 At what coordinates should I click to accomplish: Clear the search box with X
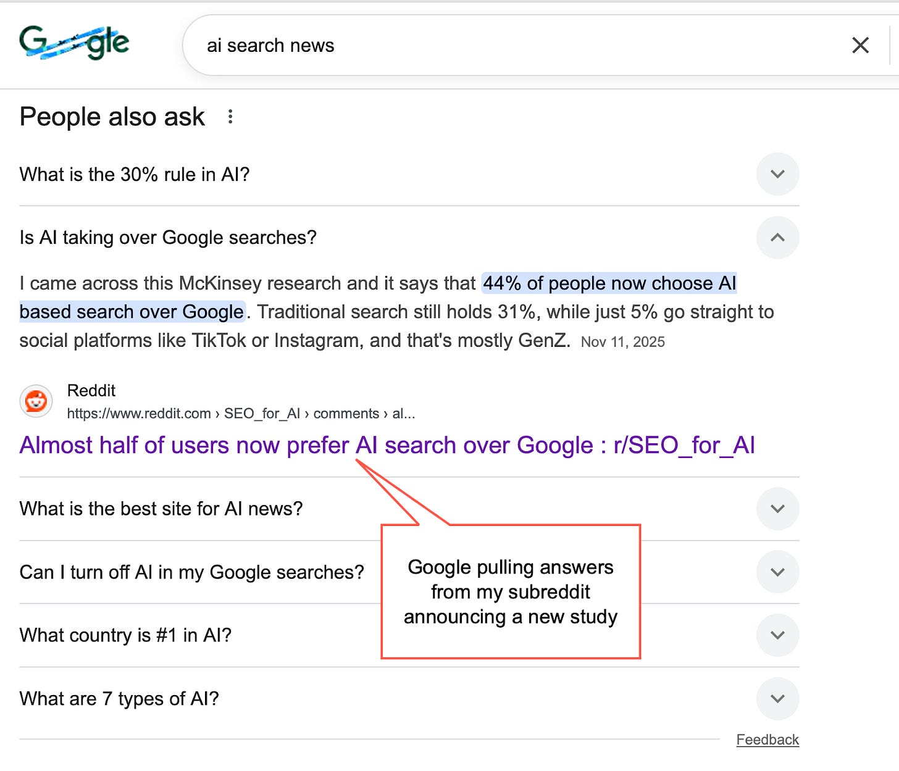pos(860,45)
